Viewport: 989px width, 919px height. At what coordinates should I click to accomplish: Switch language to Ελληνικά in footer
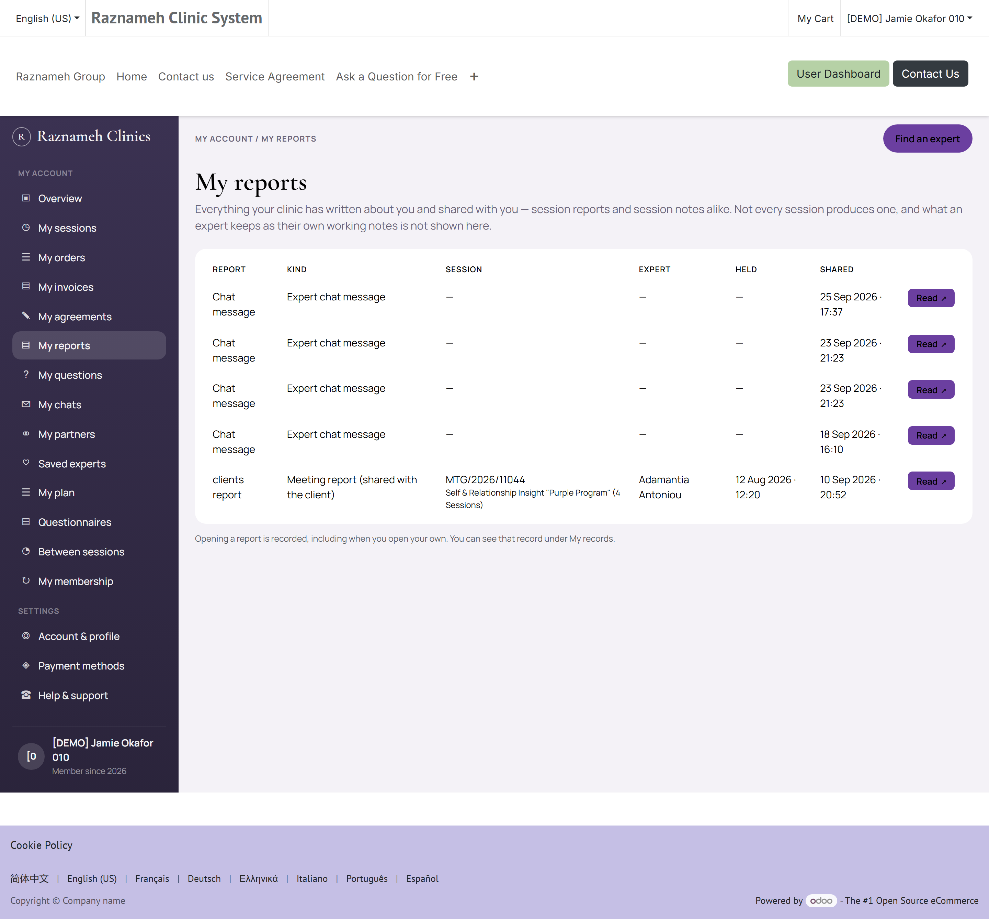(259, 879)
